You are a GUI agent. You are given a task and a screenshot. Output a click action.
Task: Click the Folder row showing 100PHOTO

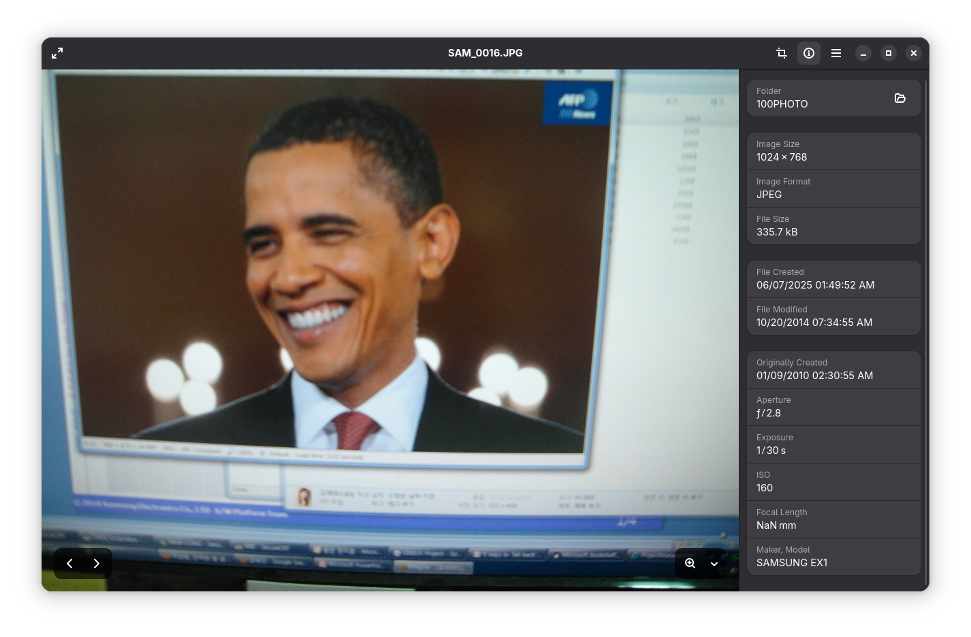pos(834,98)
